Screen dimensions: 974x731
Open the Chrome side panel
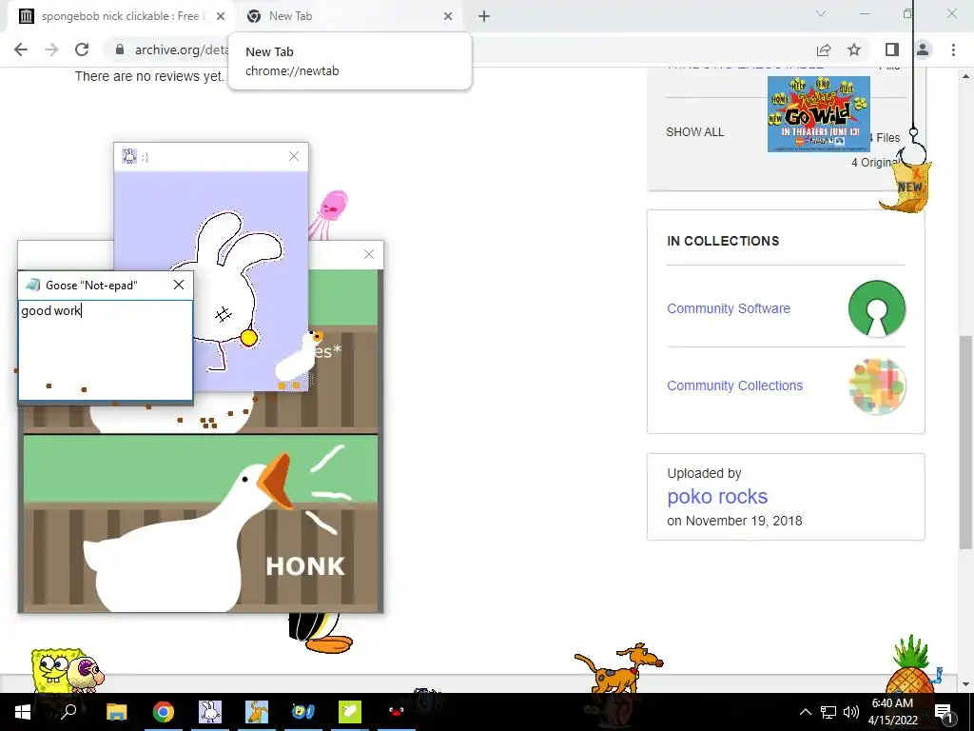coord(892,49)
